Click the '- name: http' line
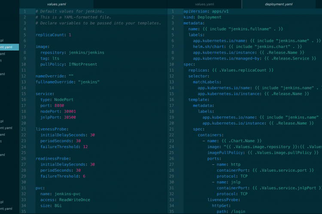 [x=226, y=164]
